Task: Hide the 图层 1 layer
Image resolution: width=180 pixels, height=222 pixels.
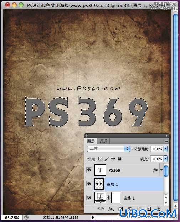Action: point(89,184)
